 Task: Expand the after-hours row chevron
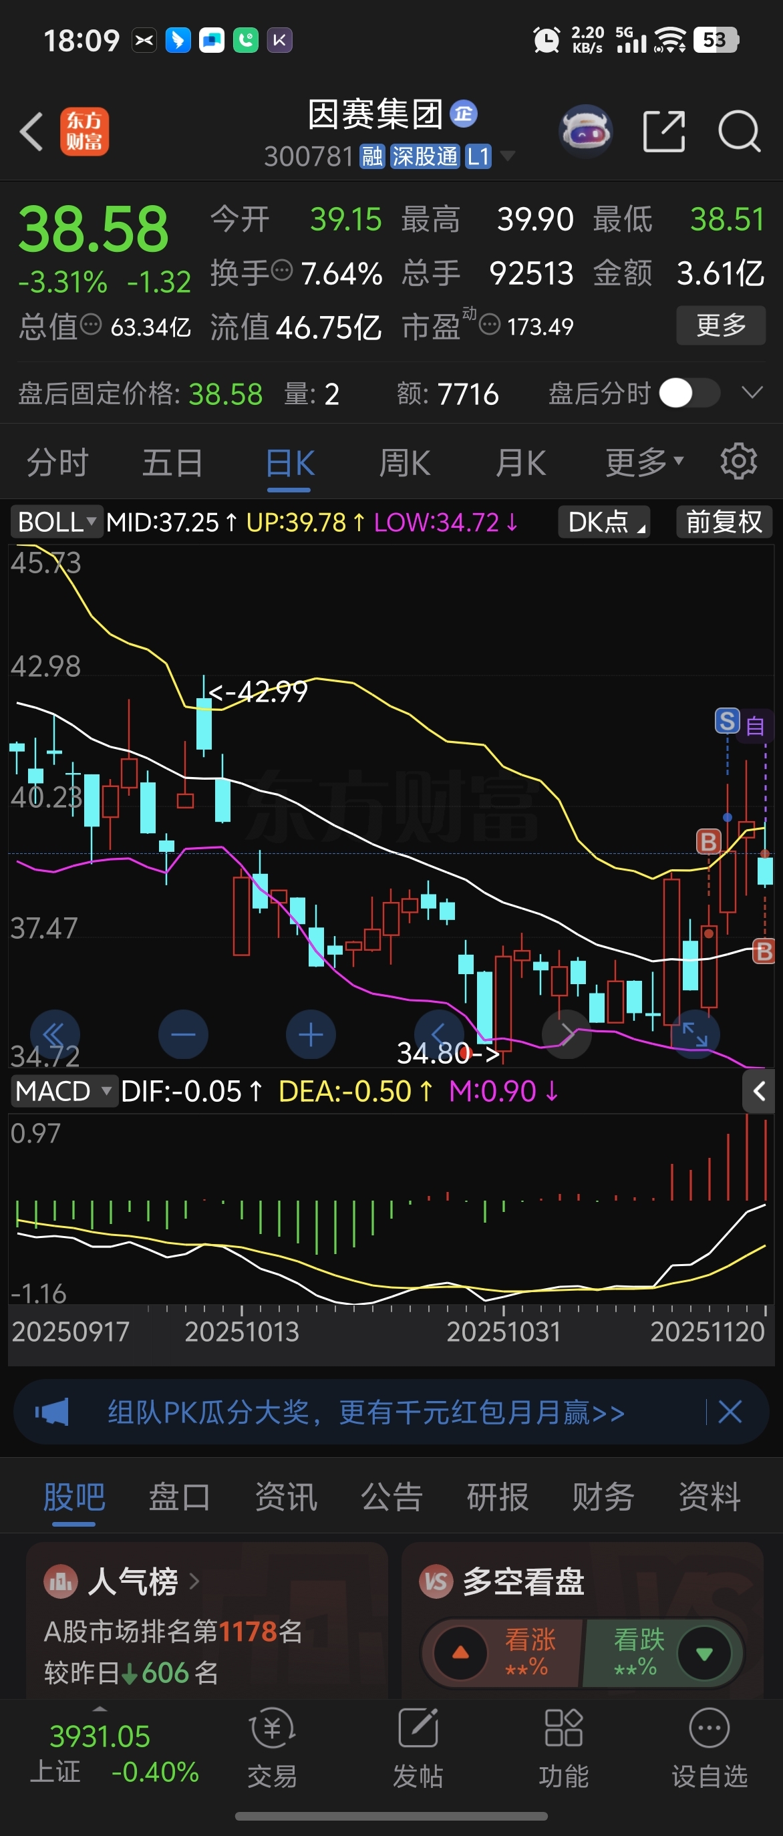tap(752, 393)
